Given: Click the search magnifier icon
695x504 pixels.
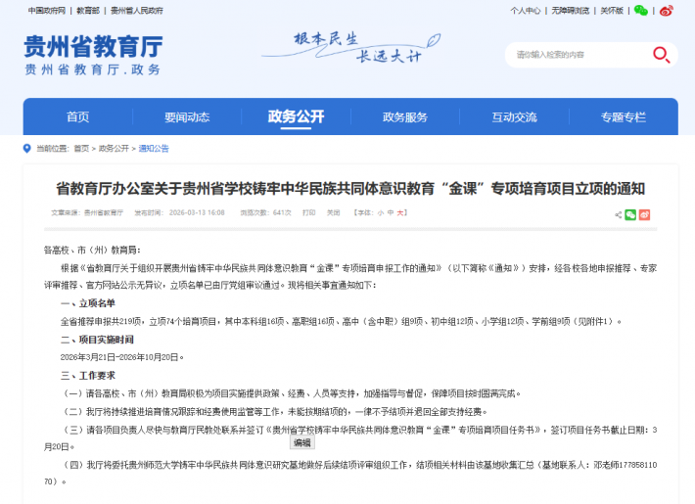Looking at the screenshot, I should (x=662, y=55).
